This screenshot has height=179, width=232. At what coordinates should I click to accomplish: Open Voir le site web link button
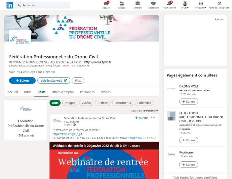[54, 81]
